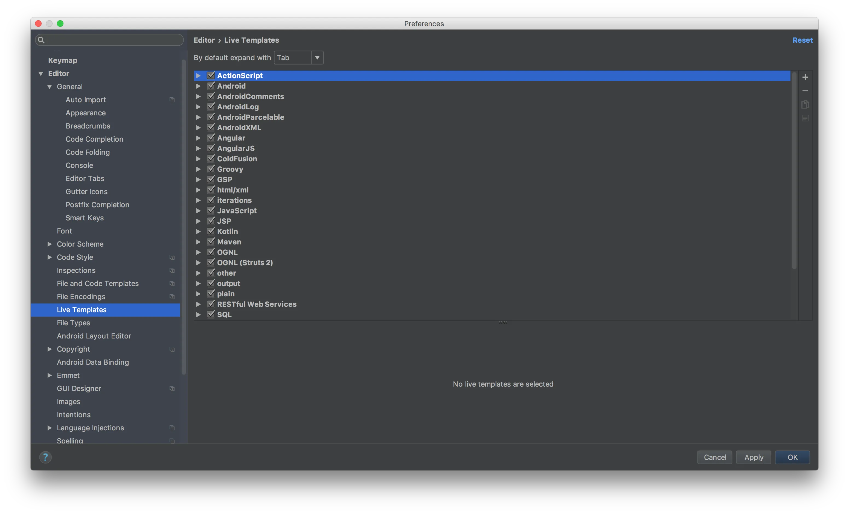The width and height of the screenshot is (849, 514).
Task: Expand the Color Scheme settings node
Action: (x=50, y=244)
